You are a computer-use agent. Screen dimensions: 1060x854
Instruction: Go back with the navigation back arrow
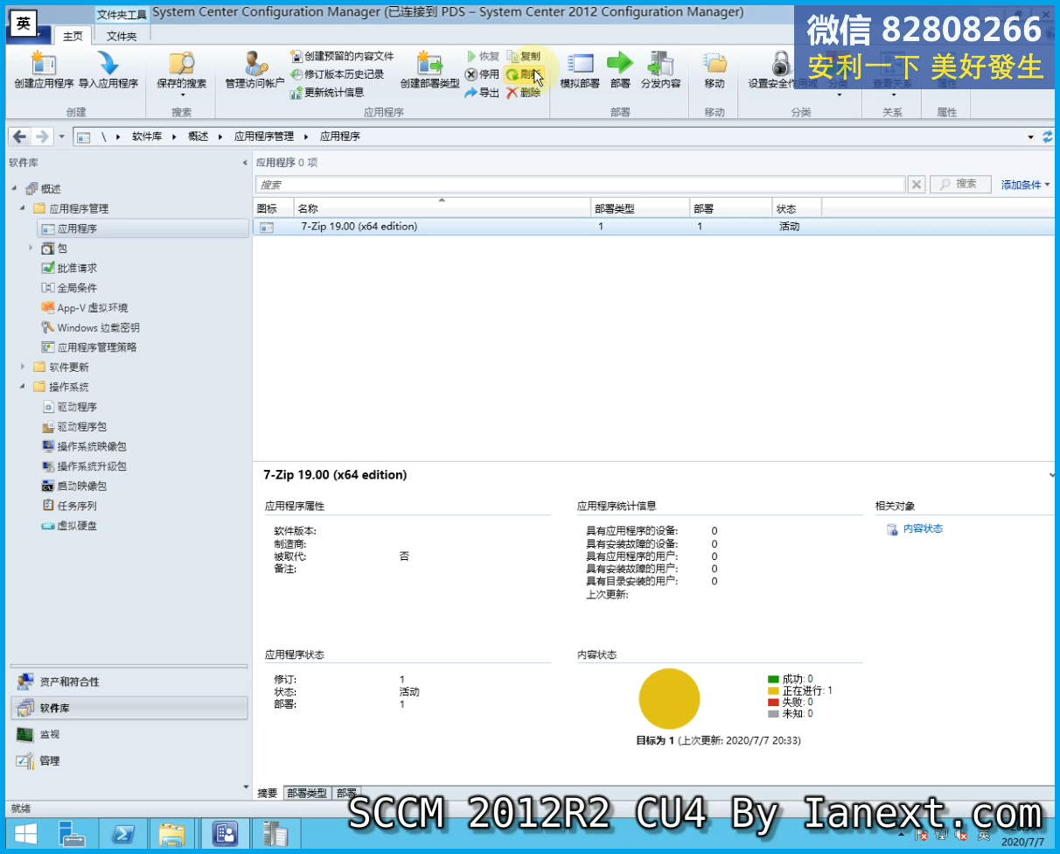19,136
